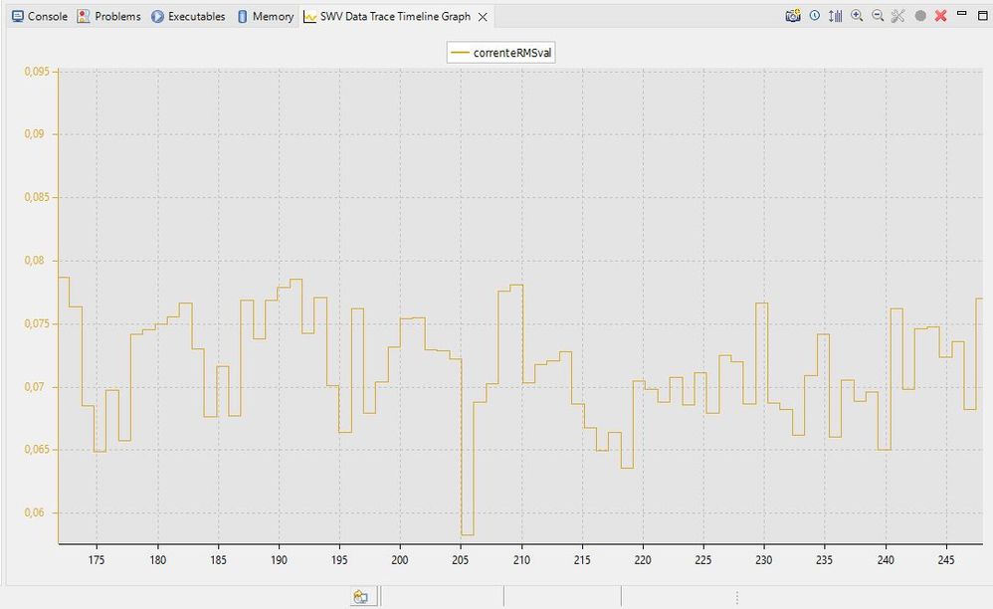Click the 0,09 Y-axis label
The image size is (993, 609).
click(x=34, y=134)
